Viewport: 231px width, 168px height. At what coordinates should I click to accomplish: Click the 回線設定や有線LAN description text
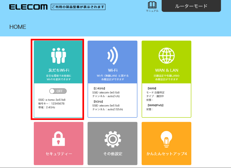(167, 77)
